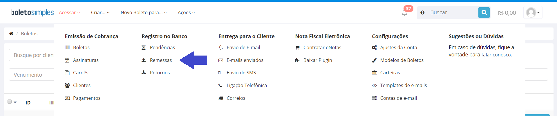Select Pendências under Registro no Banco
The width and height of the screenshot is (557, 116).
click(x=162, y=47)
